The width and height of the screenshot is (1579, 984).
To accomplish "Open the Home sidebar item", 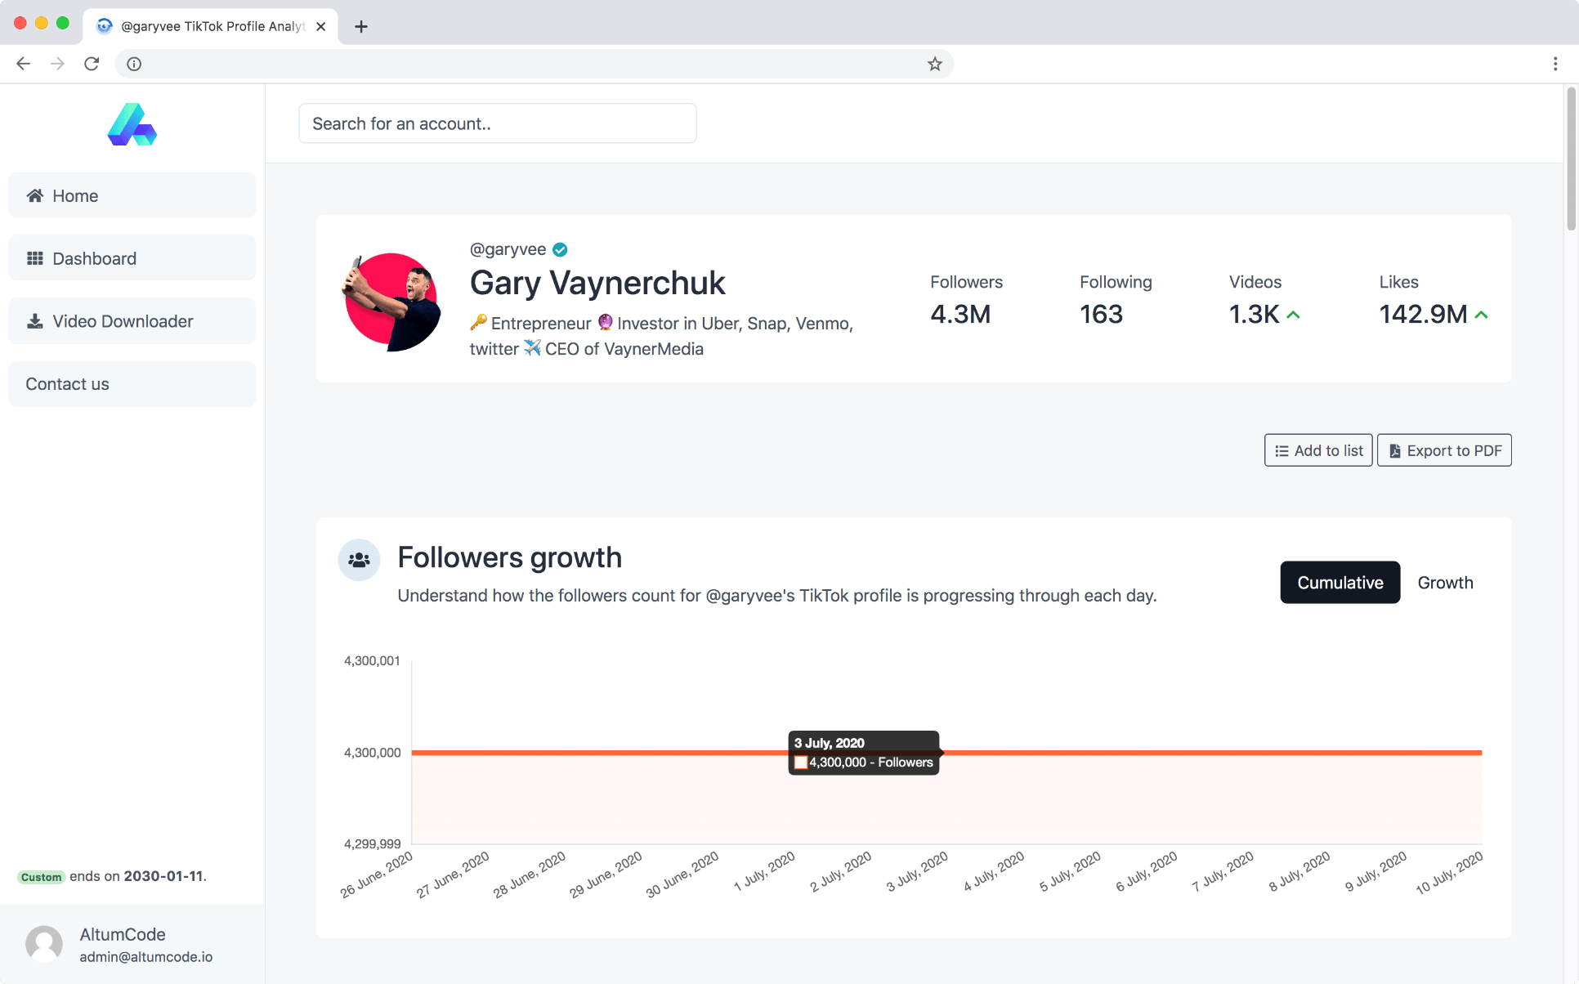I will pos(132,195).
